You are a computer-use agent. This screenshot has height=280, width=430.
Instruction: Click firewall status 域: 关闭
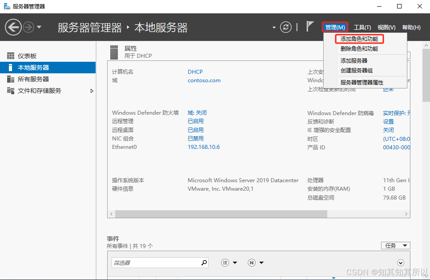click(197, 112)
